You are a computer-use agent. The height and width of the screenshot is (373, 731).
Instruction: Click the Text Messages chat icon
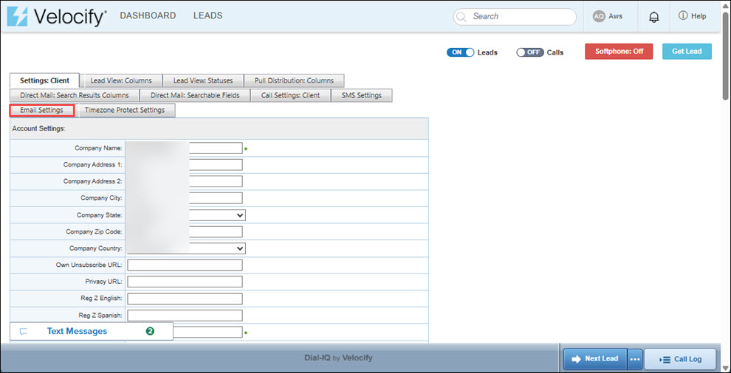[x=24, y=332]
